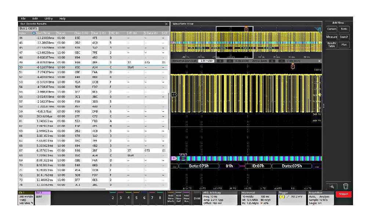Image resolution: width=367 pixels, height=224 pixels.
Task: Select the Add New Ref icon
Action: point(178,198)
